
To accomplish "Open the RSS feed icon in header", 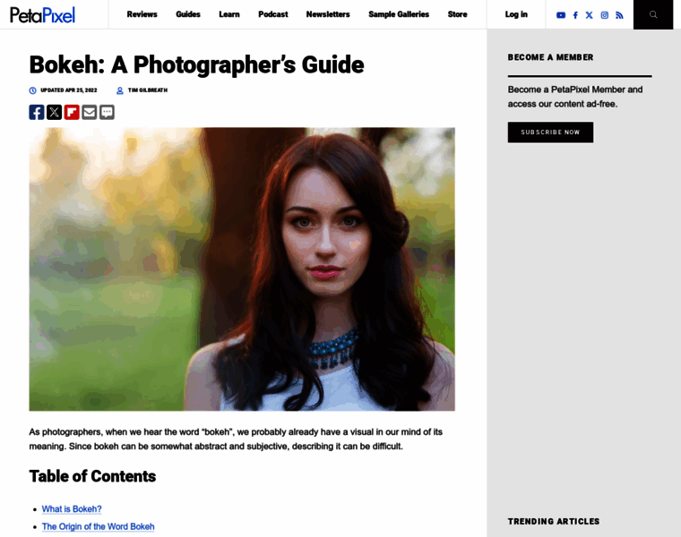I will click(619, 15).
